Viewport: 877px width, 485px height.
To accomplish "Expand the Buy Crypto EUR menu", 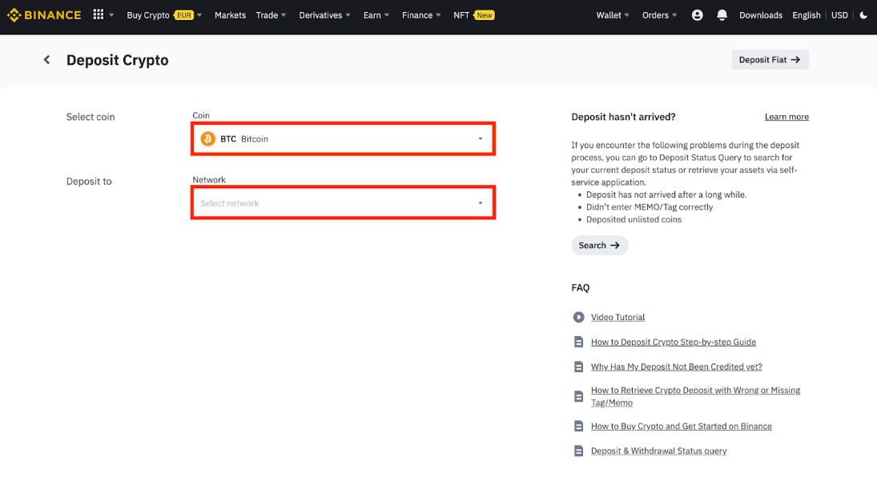I will tap(163, 15).
